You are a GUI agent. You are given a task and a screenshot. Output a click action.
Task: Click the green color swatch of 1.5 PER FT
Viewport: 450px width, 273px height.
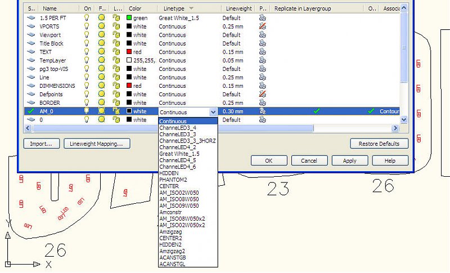pos(129,18)
